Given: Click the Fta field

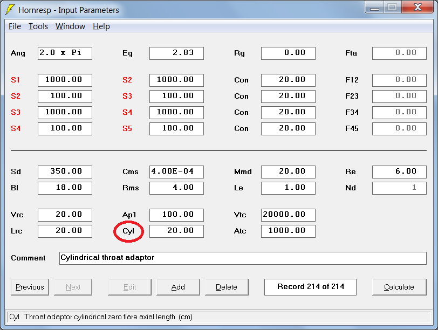Looking at the screenshot, I should pyautogui.click(x=400, y=53).
